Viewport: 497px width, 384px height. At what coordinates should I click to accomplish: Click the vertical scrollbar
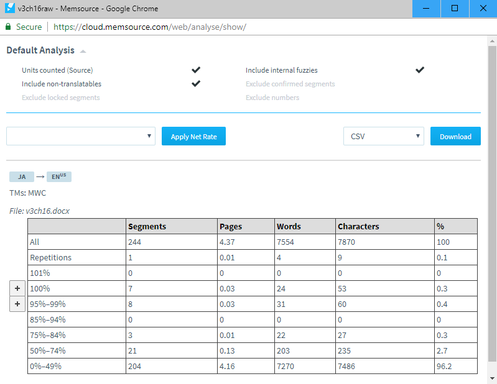coord(492,205)
